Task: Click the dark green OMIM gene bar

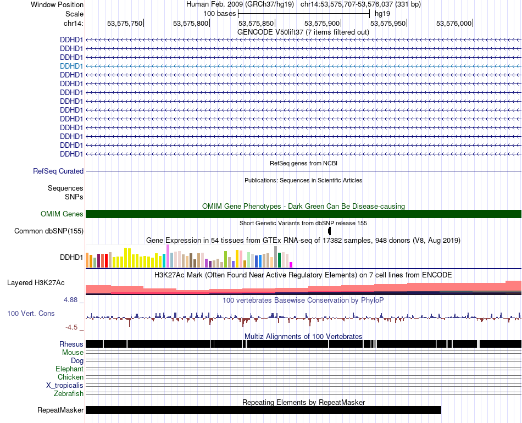Action: [x=303, y=214]
